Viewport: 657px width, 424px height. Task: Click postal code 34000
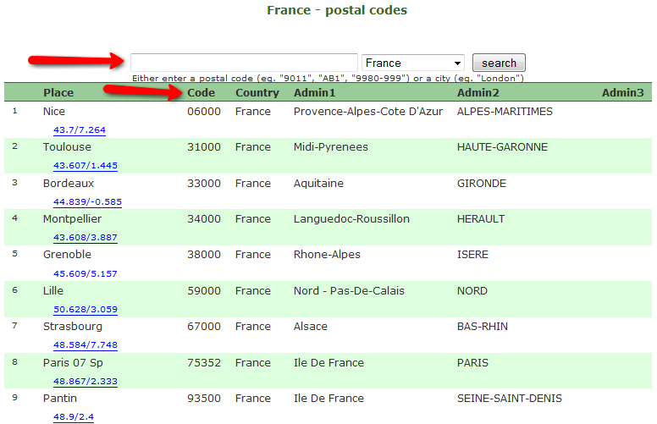click(204, 219)
